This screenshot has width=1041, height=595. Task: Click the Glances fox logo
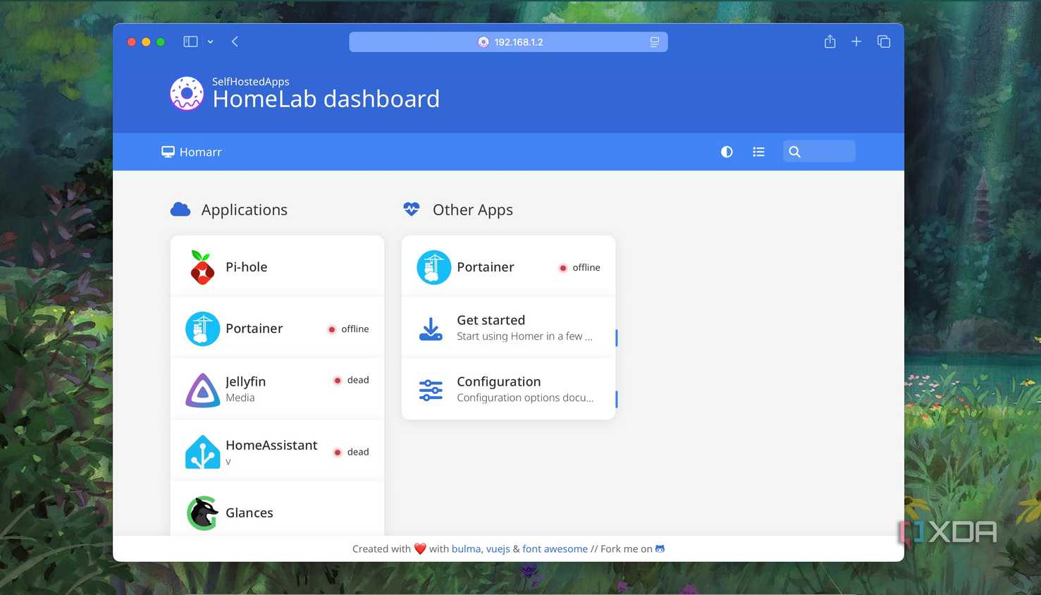[x=202, y=513]
